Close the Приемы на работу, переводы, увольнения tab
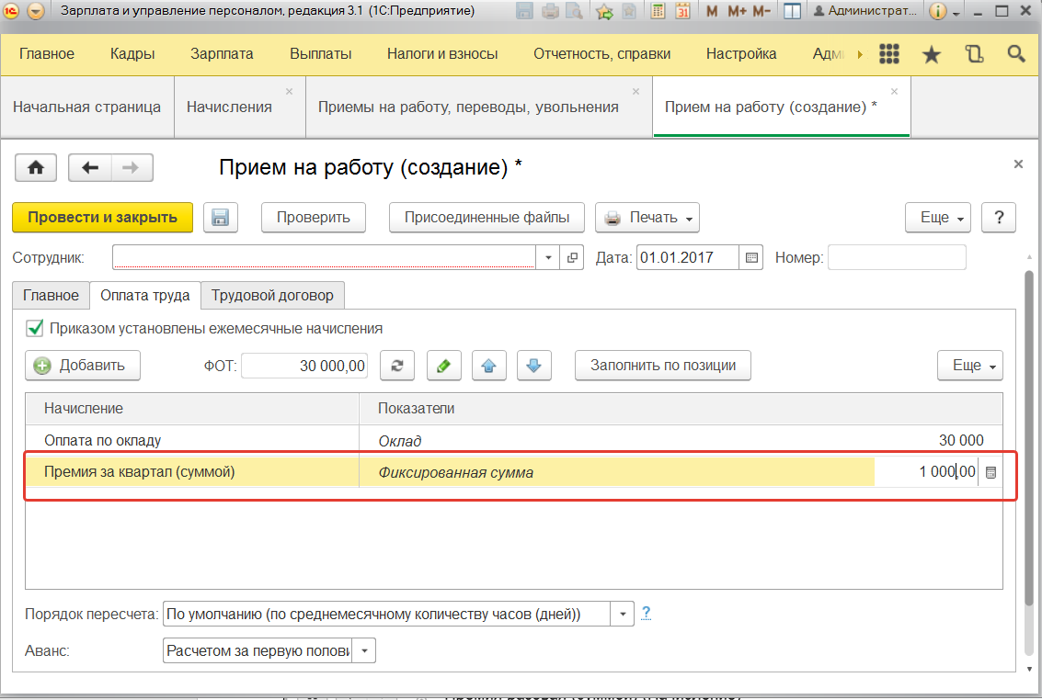The width and height of the screenshot is (1042, 700). click(x=636, y=92)
